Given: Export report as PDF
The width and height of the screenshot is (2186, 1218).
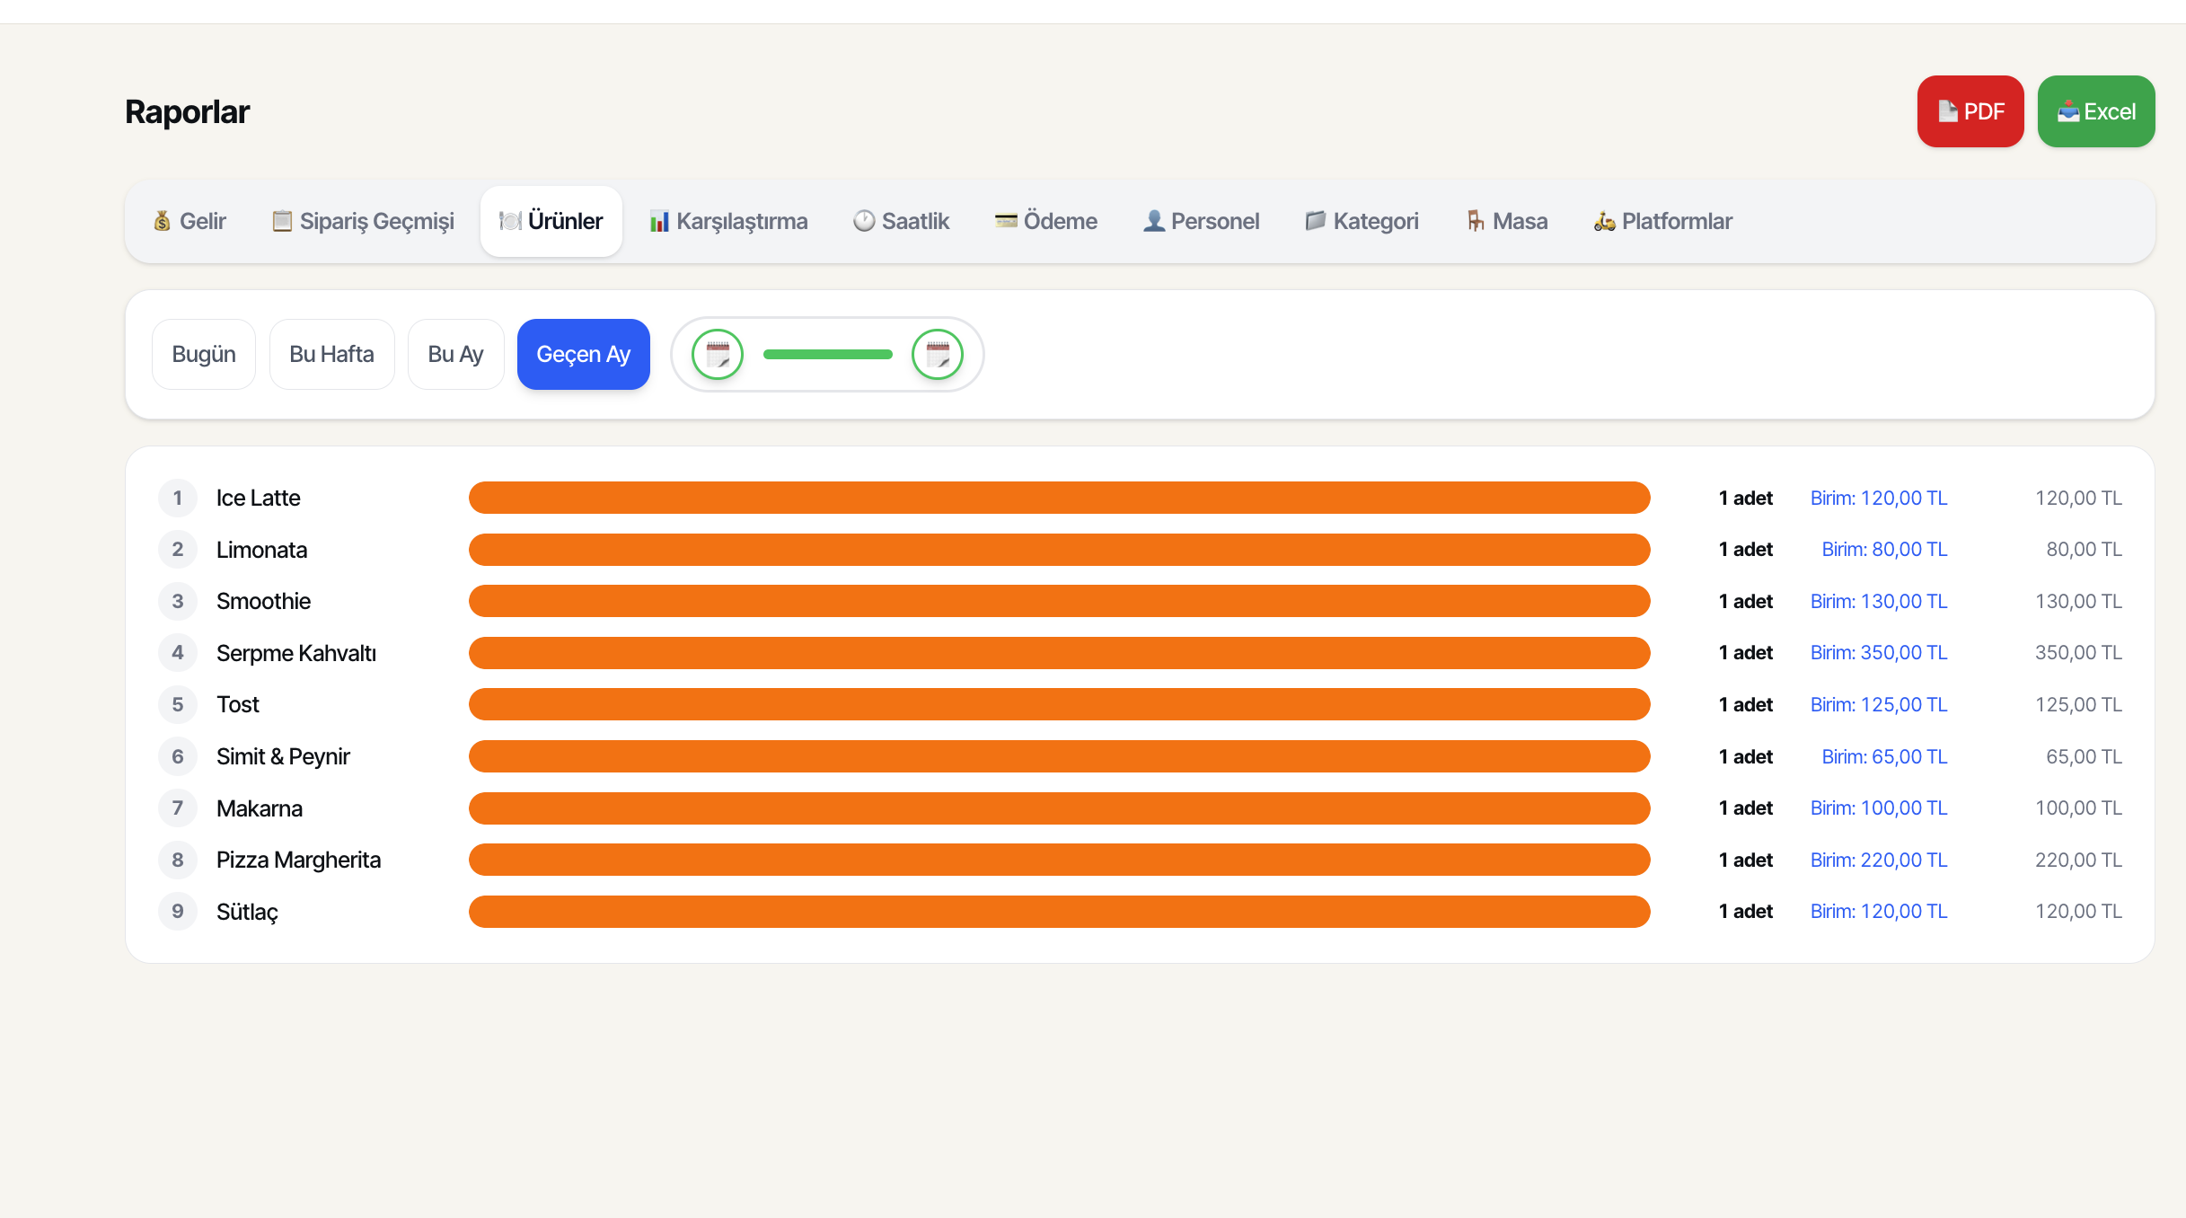Looking at the screenshot, I should tap(1970, 111).
